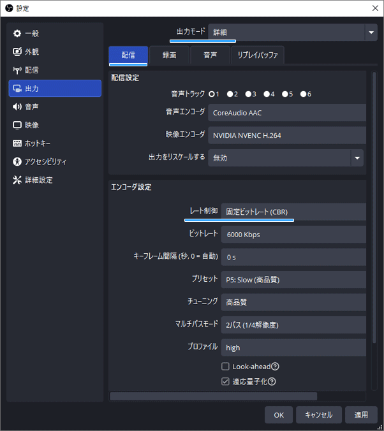Viewport: 384px width, 431px height.
Task: Select audio track 6 radio button
Action: coord(304,94)
